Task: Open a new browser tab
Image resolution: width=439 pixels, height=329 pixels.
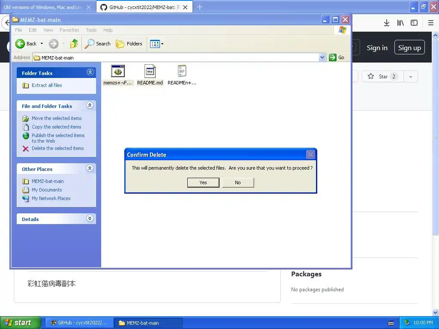Action: (x=200, y=7)
